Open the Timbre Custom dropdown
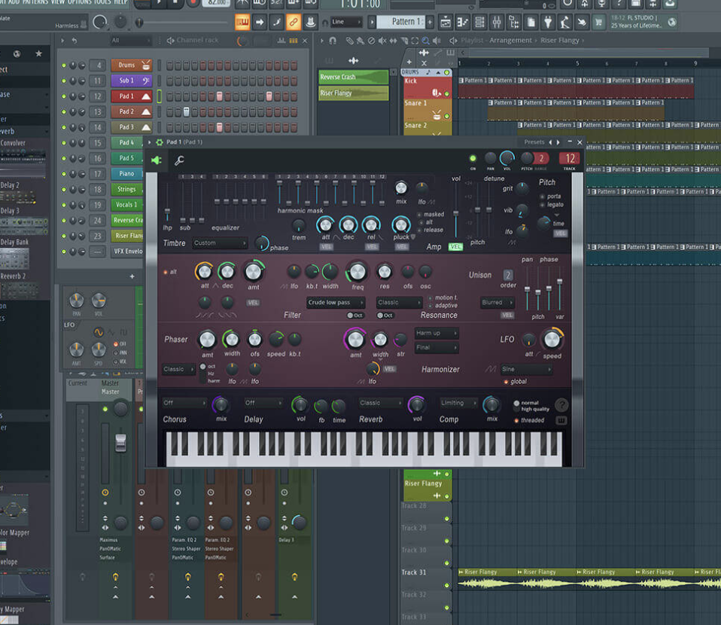 pos(219,243)
